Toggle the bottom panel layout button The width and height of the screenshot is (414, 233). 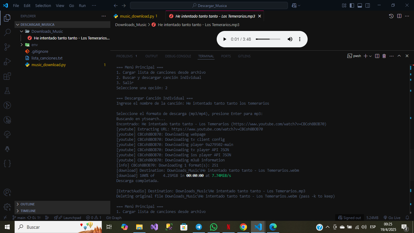360,5
